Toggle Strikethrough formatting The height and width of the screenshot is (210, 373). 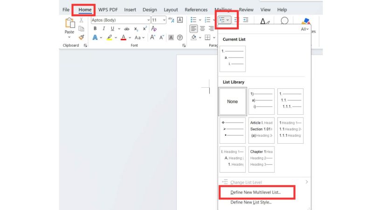click(x=127, y=29)
